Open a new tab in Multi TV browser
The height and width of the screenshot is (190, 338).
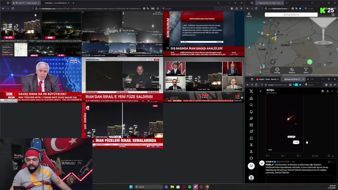click(73, 3)
